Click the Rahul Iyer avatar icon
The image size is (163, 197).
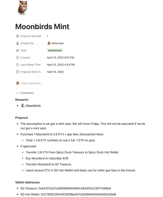coord(49,43)
